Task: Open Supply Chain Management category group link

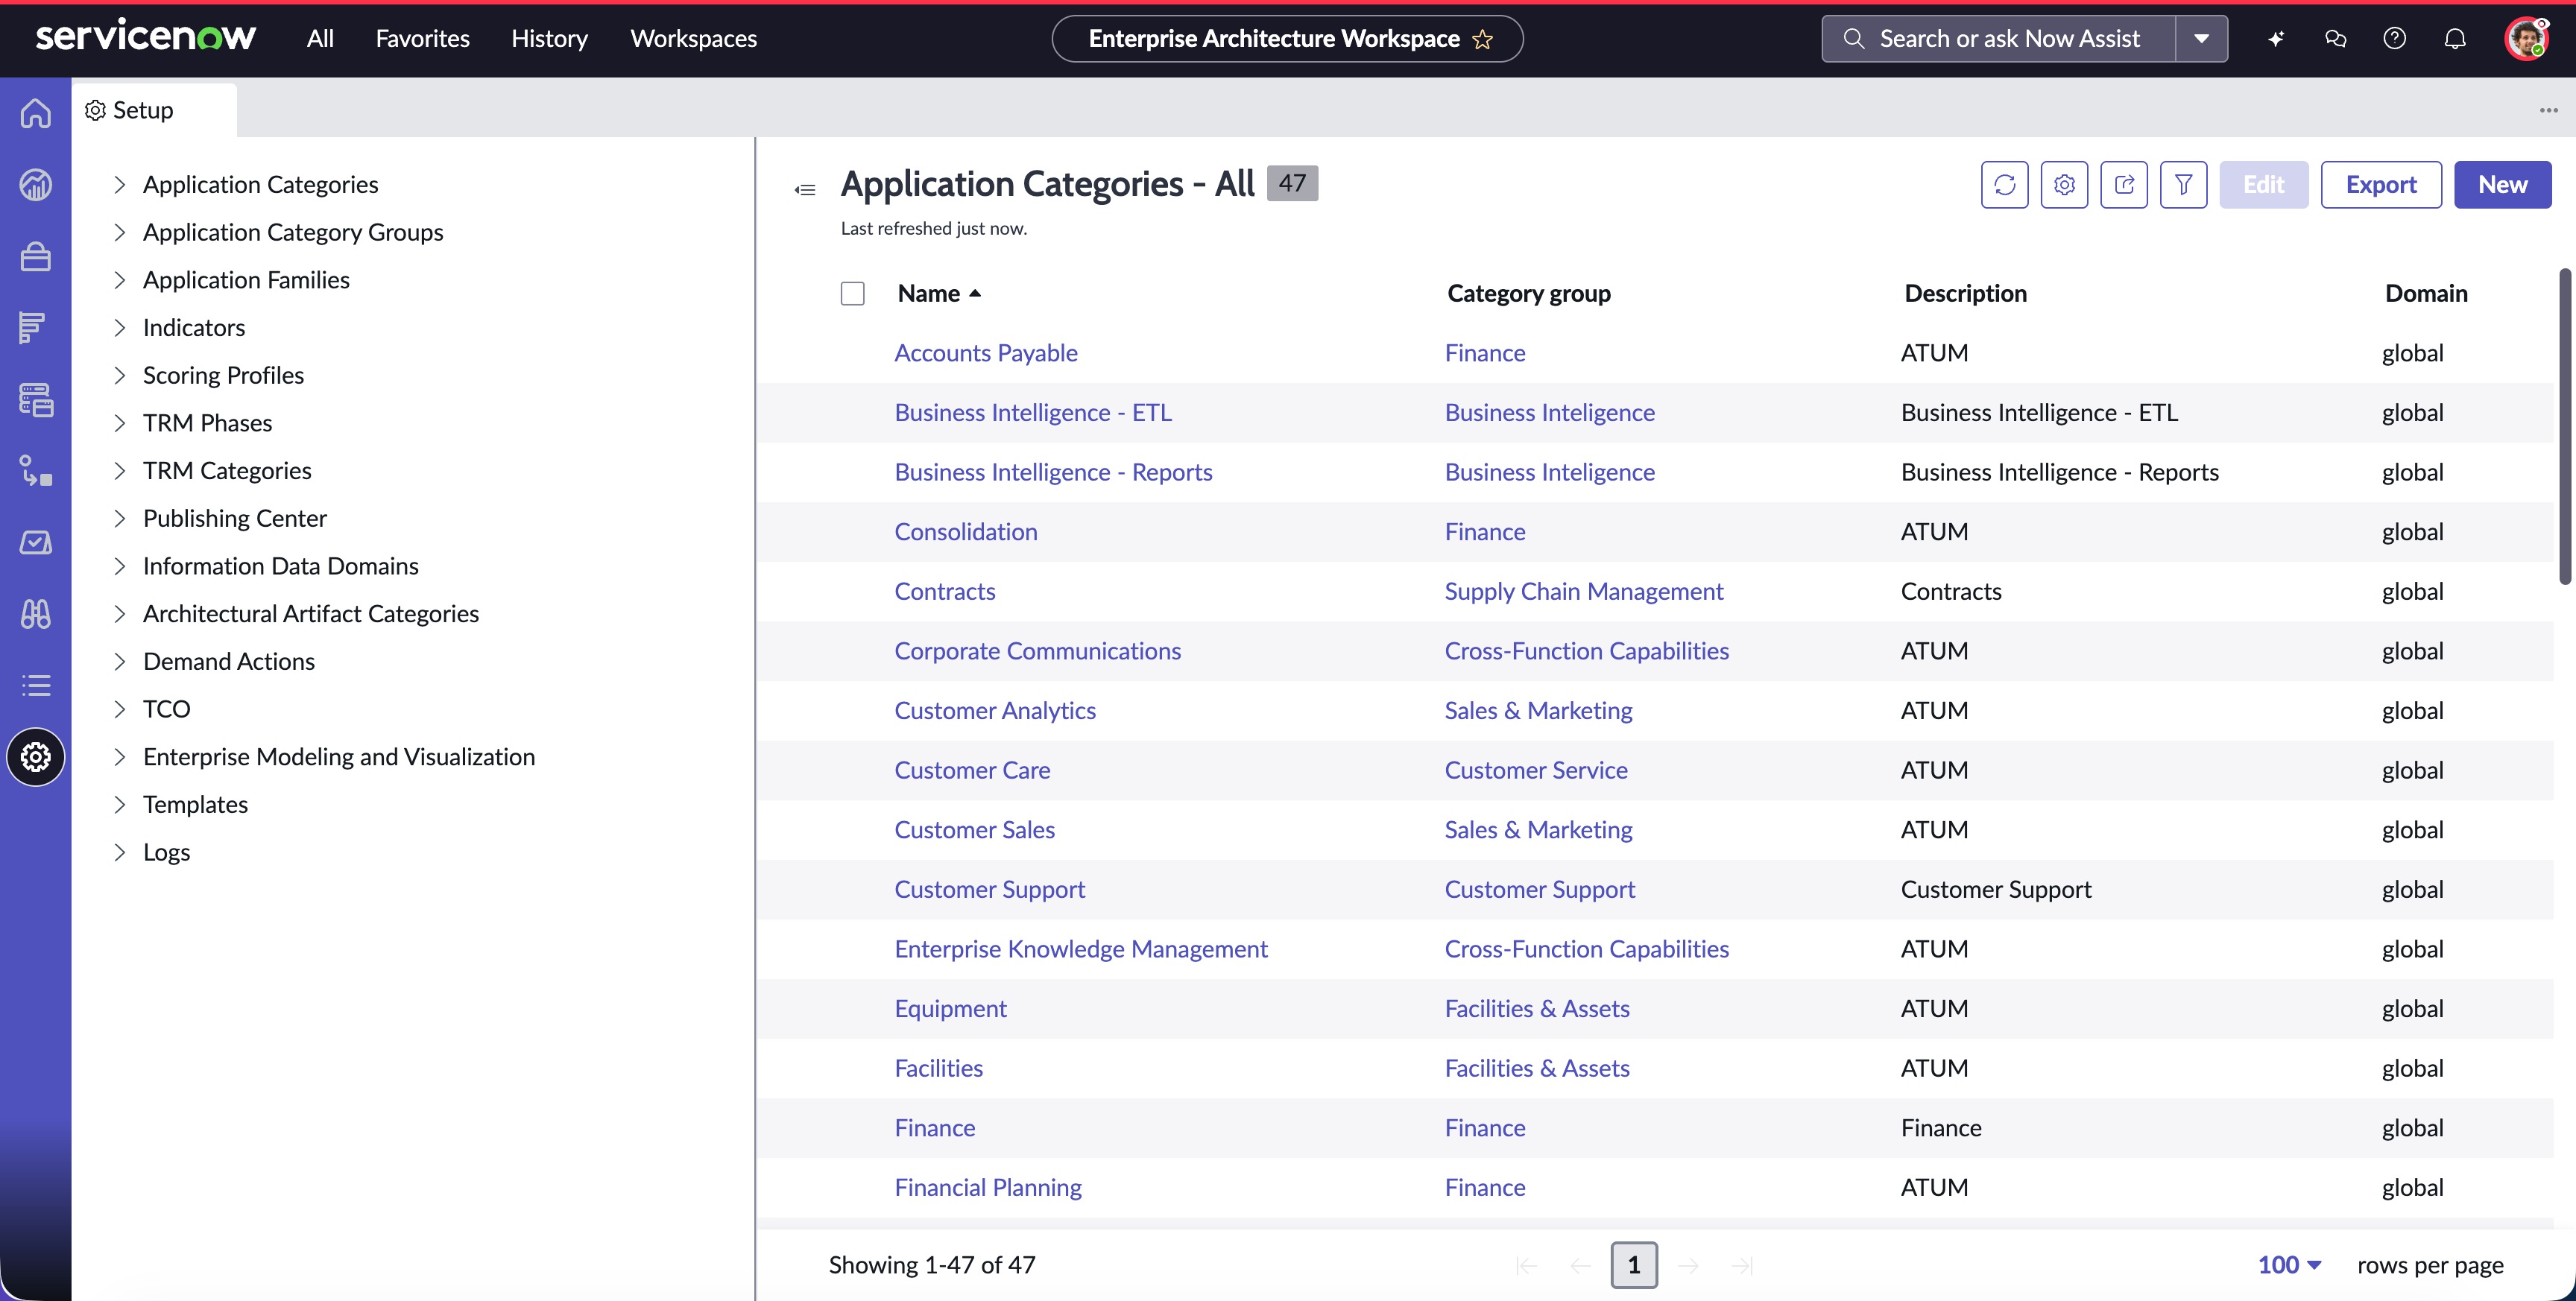Action: click(1583, 592)
